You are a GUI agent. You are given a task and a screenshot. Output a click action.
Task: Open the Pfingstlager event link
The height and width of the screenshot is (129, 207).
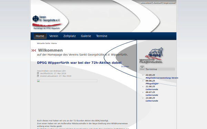point(152,84)
